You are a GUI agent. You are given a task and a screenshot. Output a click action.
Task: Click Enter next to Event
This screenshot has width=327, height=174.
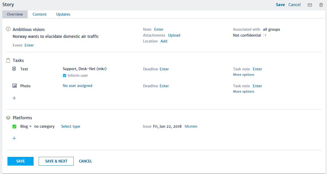click(29, 45)
